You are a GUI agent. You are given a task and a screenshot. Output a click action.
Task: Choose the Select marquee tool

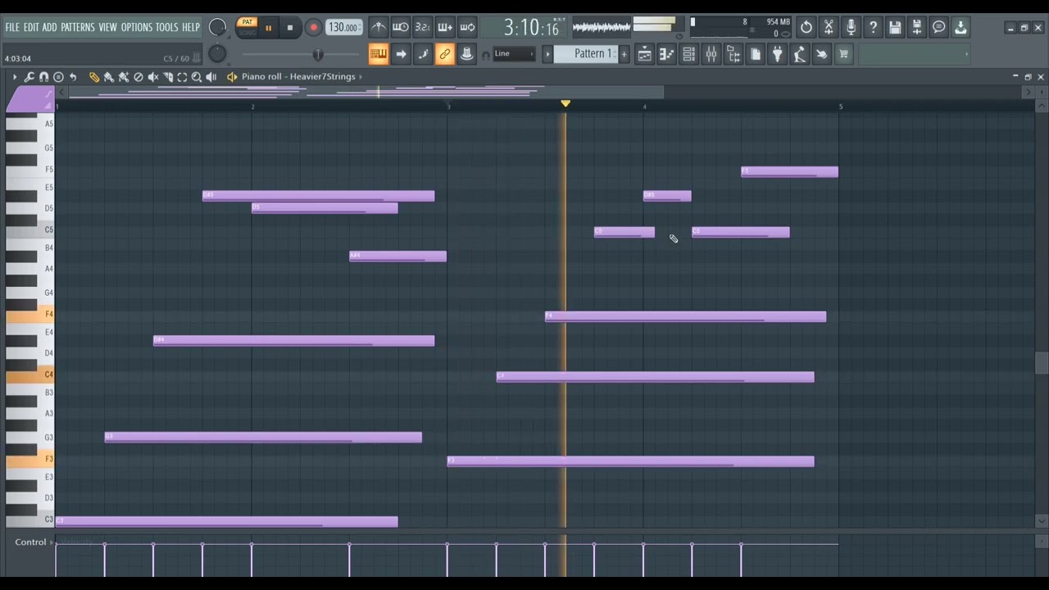pos(183,76)
